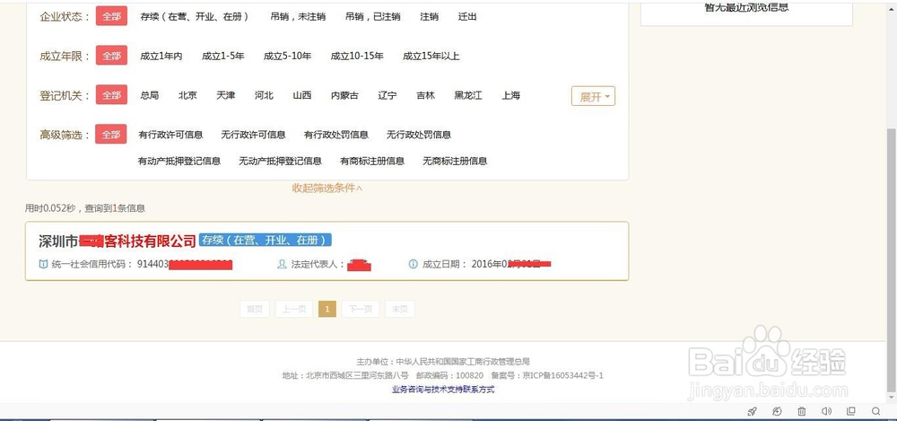Viewport: 897px width, 421px height.
Task: Select 全部 in the 企业状态 row
Action: (x=111, y=17)
